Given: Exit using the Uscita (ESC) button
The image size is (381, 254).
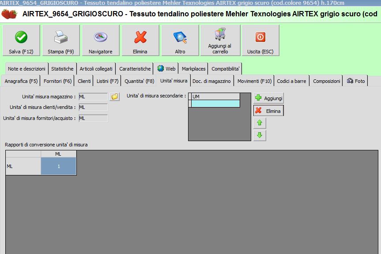Looking at the screenshot, I should pos(260,40).
